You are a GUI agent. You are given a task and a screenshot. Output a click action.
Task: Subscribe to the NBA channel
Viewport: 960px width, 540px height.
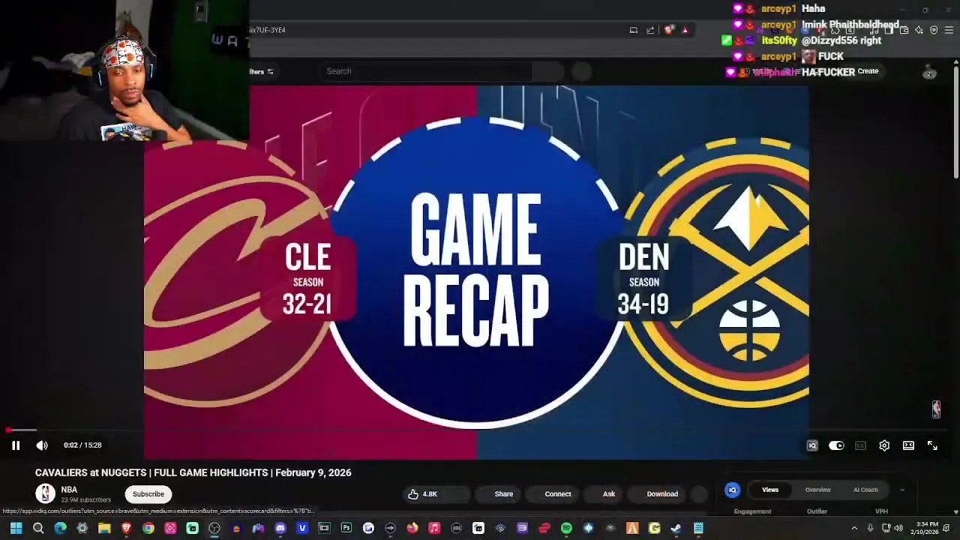[x=148, y=493]
